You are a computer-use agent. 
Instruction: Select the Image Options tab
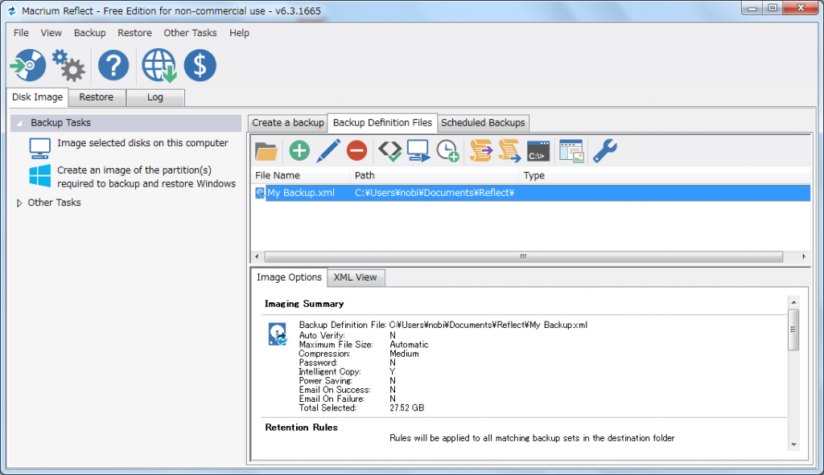point(289,277)
